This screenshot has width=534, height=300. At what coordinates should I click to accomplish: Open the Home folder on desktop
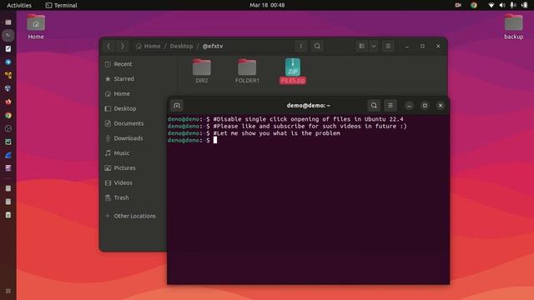pyautogui.click(x=36, y=27)
